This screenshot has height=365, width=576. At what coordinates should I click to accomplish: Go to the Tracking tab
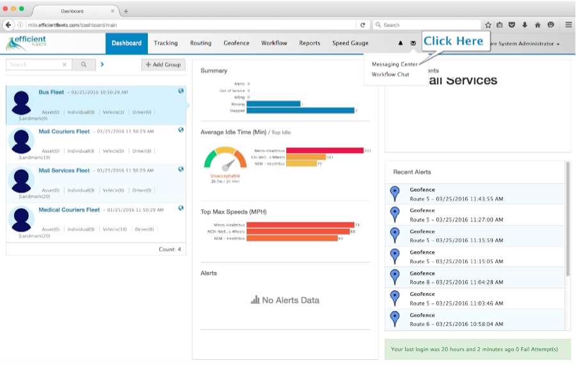tap(166, 43)
